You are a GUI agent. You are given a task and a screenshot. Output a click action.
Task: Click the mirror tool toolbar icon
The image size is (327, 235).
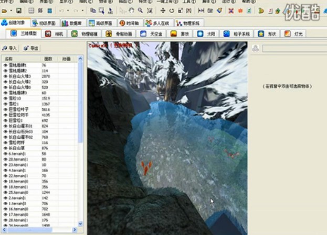189,10
